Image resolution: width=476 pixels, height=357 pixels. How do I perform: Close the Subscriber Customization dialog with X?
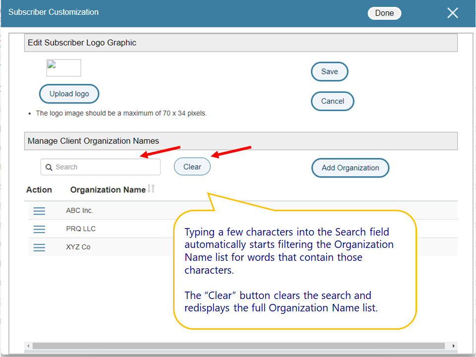pos(452,13)
